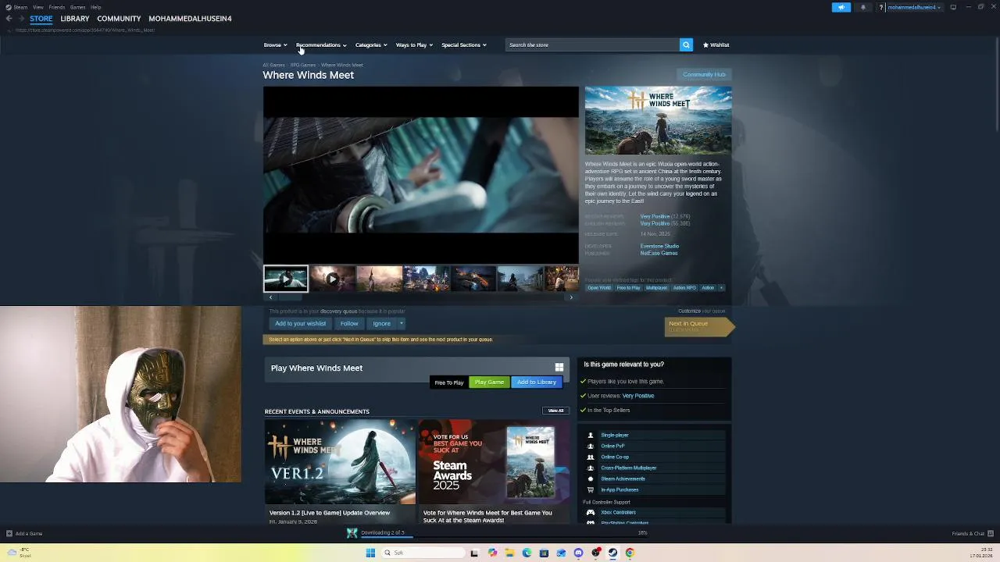Switch to the COMMUNITY tab
Screen dimensions: 1000x562
(x=119, y=19)
